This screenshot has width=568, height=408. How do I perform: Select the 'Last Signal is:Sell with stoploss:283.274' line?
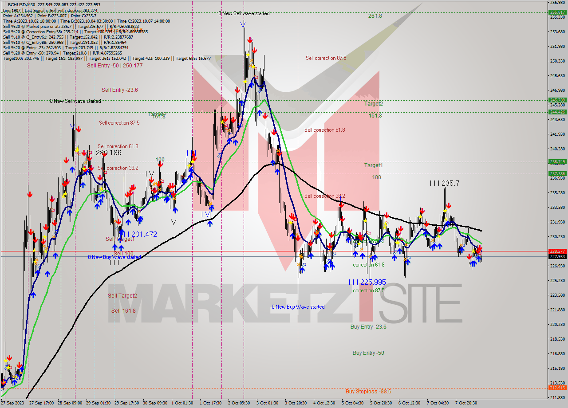click(61, 10)
